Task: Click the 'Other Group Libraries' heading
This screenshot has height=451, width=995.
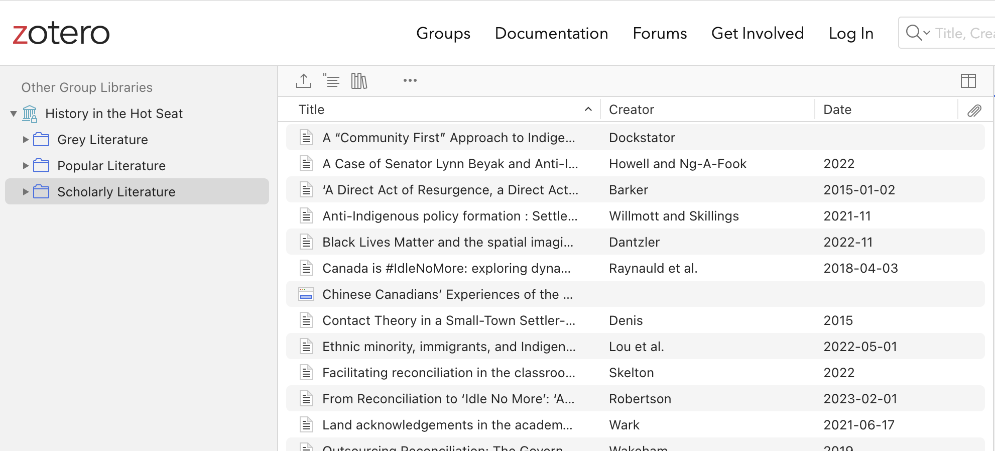Action: click(x=87, y=87)
